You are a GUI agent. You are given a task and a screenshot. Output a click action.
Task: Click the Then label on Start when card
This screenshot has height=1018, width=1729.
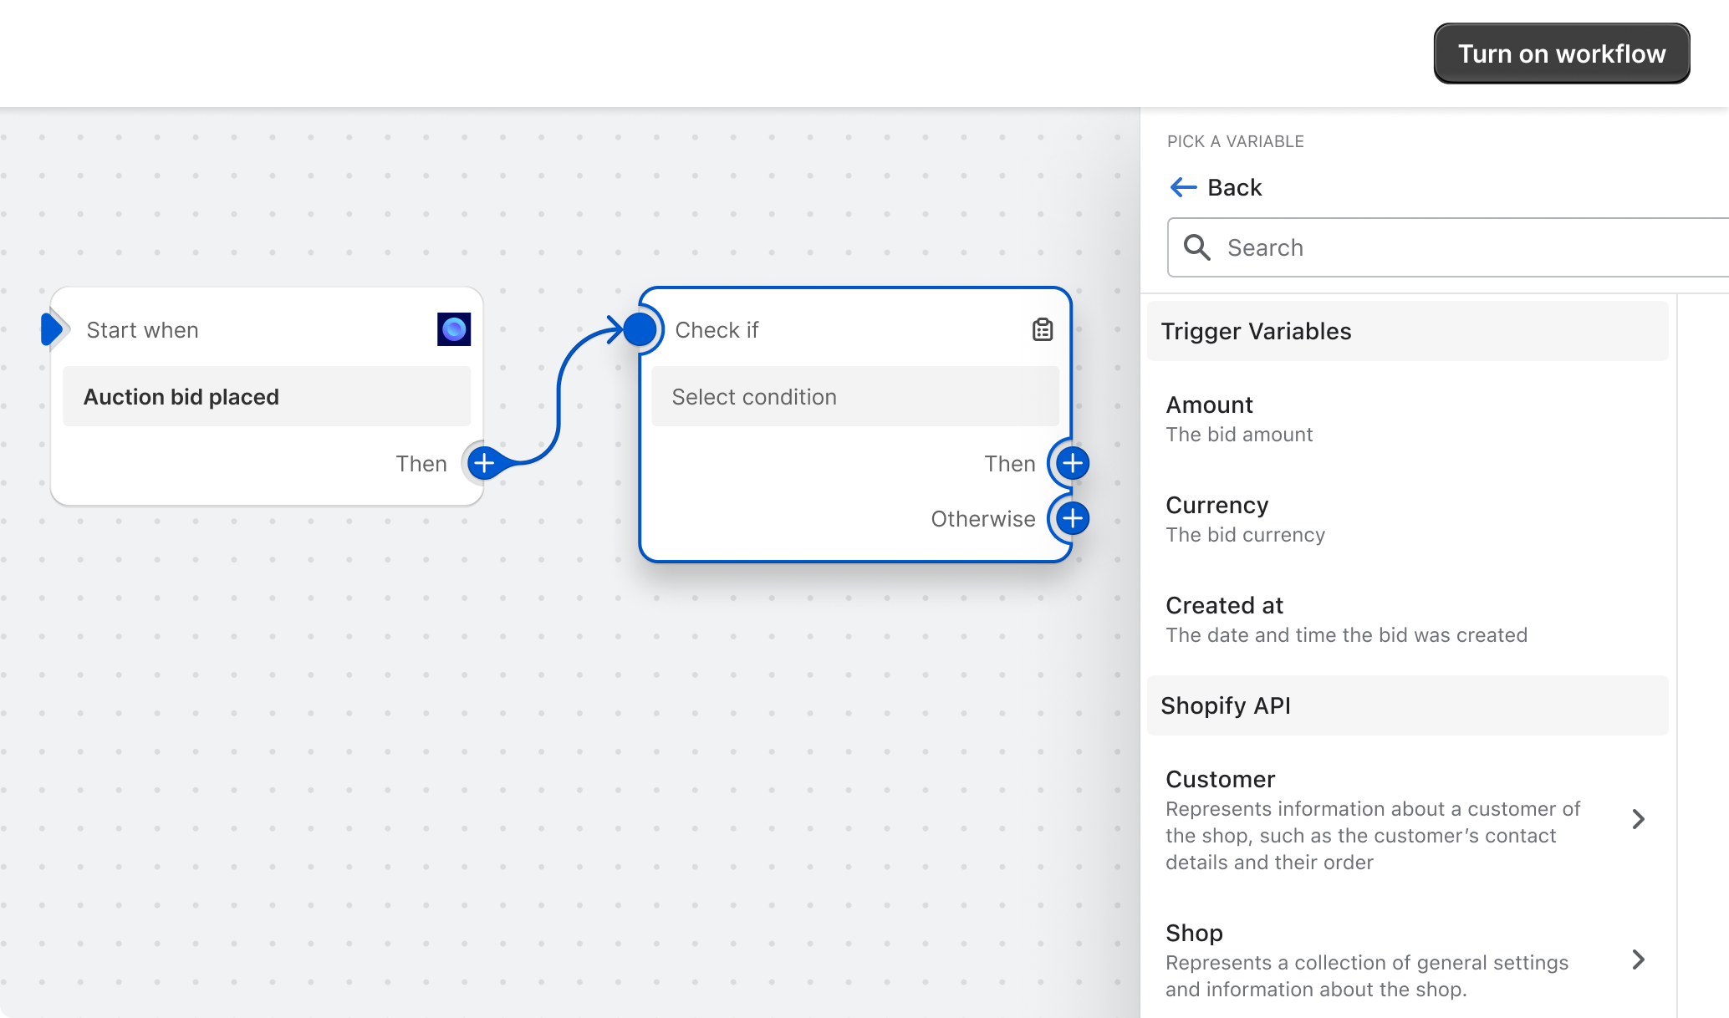[x=421, y=464]
